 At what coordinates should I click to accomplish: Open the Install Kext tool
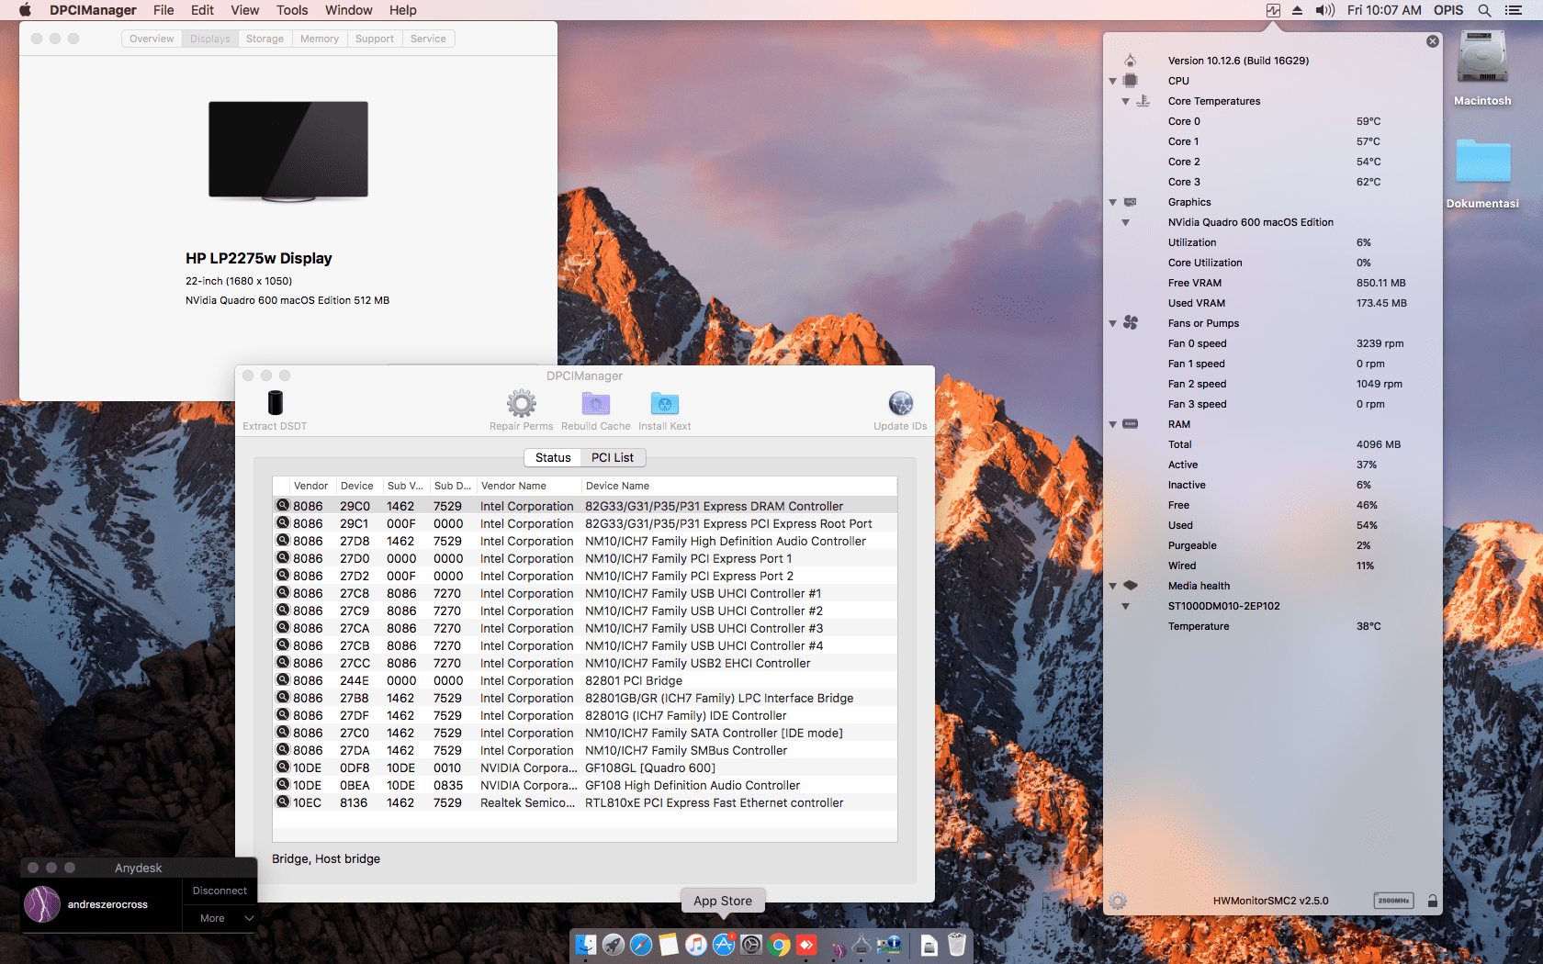(664, 402)
